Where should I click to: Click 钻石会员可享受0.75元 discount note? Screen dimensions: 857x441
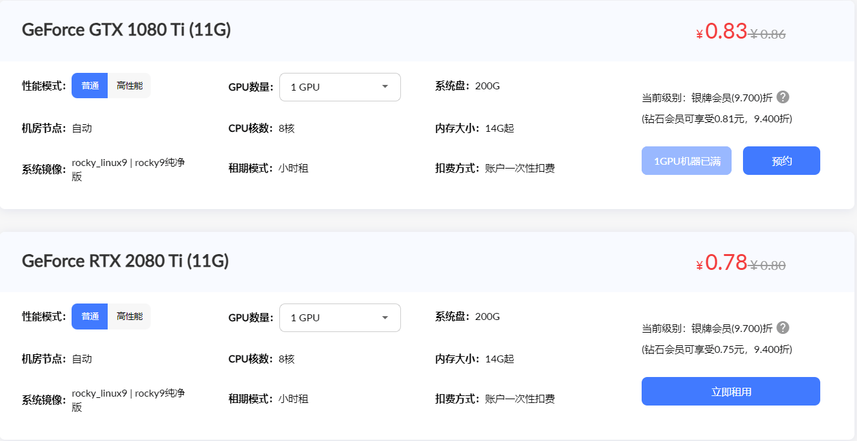pos(717,349)
